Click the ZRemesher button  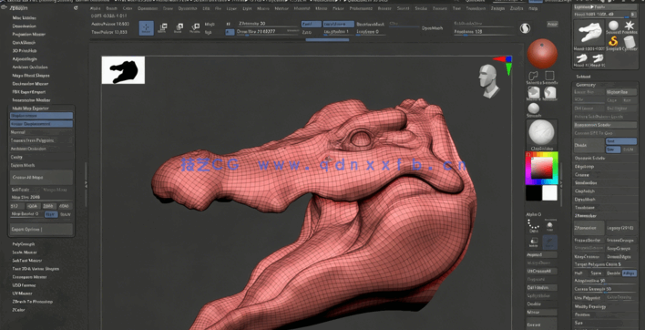(589, 228)
